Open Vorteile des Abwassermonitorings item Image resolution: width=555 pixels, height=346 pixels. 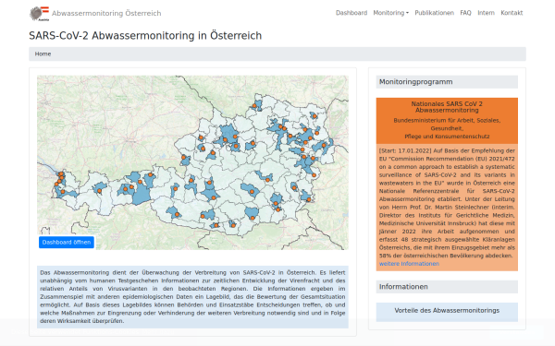point(447,311)
